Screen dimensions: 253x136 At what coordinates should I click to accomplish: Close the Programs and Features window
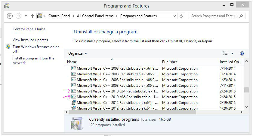(242, 5)
